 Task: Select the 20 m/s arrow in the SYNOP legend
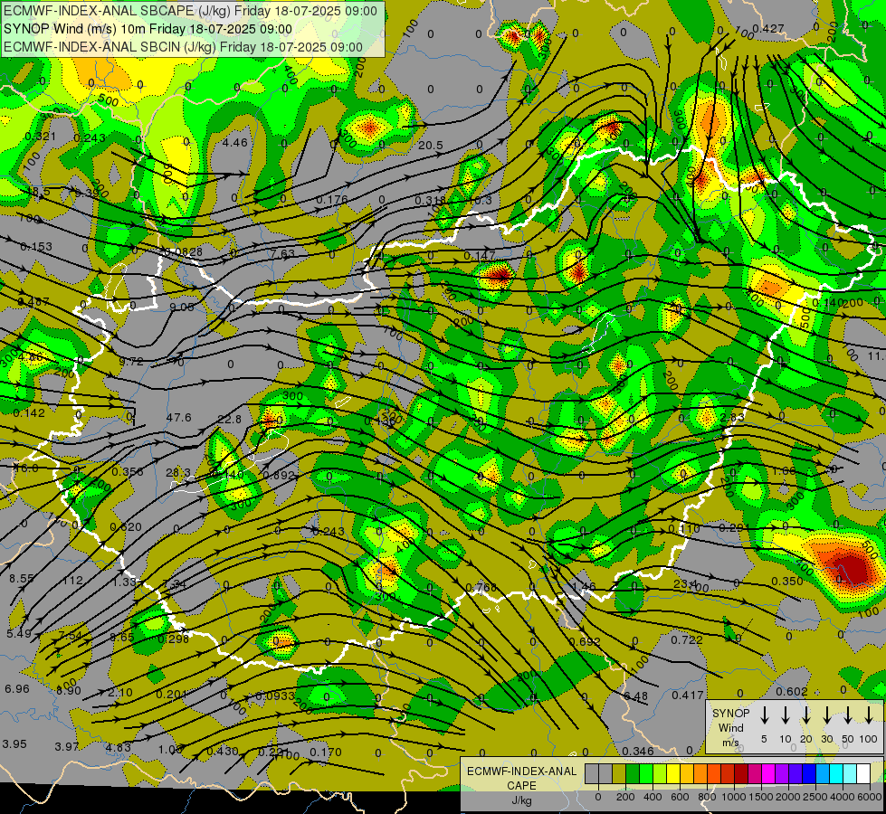click(x=805, y=715)
